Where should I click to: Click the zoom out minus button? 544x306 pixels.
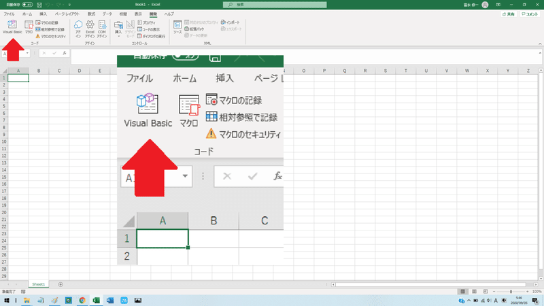[494, 292]
